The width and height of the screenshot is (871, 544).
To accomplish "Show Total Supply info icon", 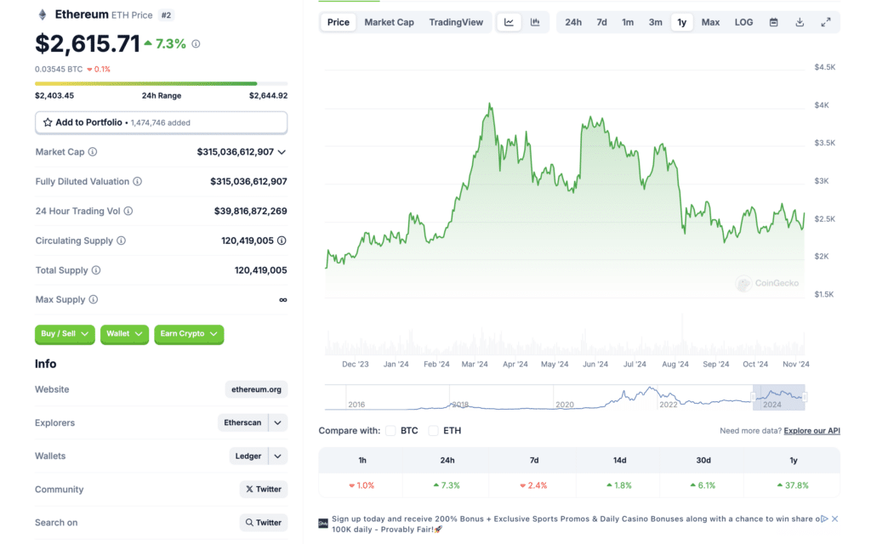I will click(96, 270).
